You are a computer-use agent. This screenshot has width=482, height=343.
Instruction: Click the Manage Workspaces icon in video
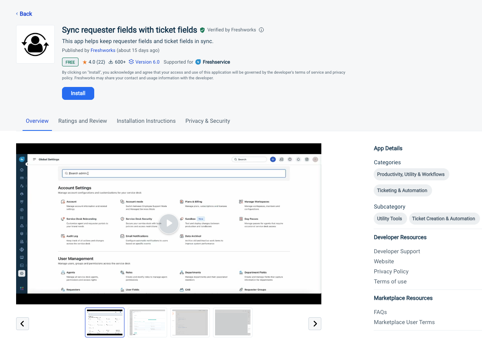[241, 202]
